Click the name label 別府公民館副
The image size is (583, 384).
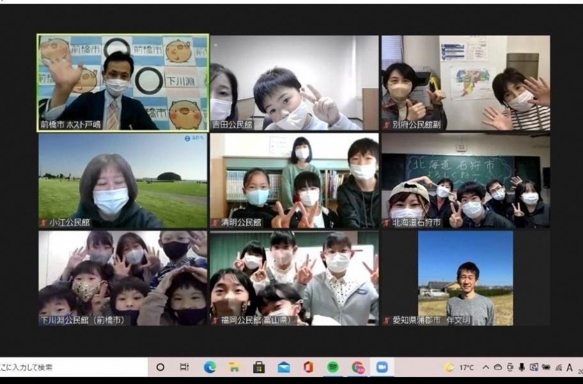click(416, 124)
